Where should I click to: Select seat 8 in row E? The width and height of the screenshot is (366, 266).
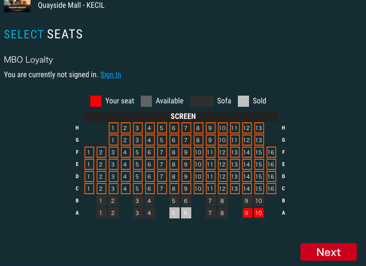pos(174,165)
